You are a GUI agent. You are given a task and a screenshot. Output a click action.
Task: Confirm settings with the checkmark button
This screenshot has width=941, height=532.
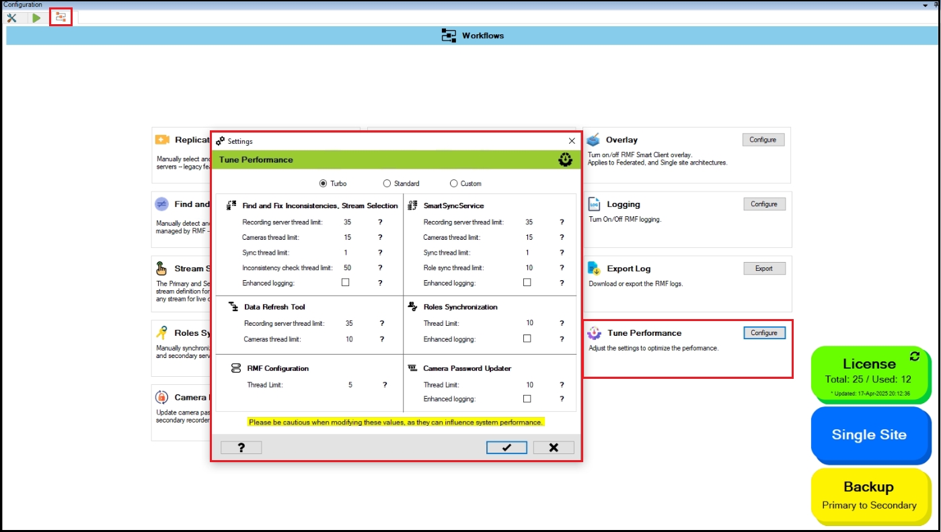click(506, 448)
